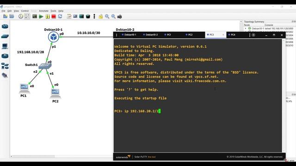Image resolution: width=296 pixels, height=166 pixels.
Task: Select the Add a note icon
Action: 69,17
